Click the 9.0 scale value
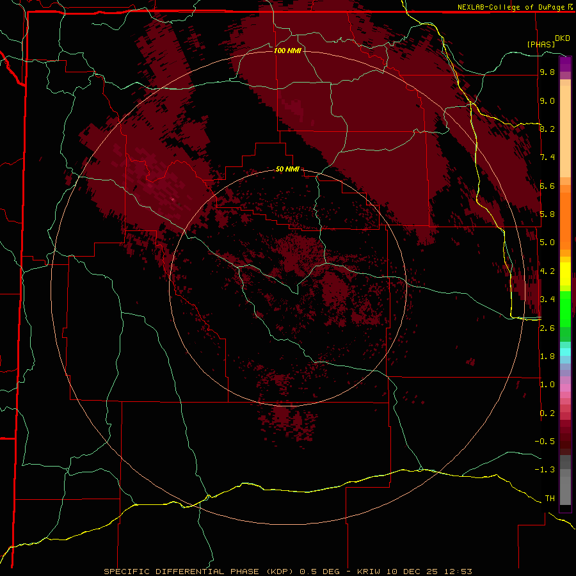 [547, 100]
